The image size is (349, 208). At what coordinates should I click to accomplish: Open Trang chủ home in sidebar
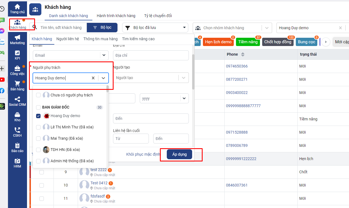[x=17, y=9]
